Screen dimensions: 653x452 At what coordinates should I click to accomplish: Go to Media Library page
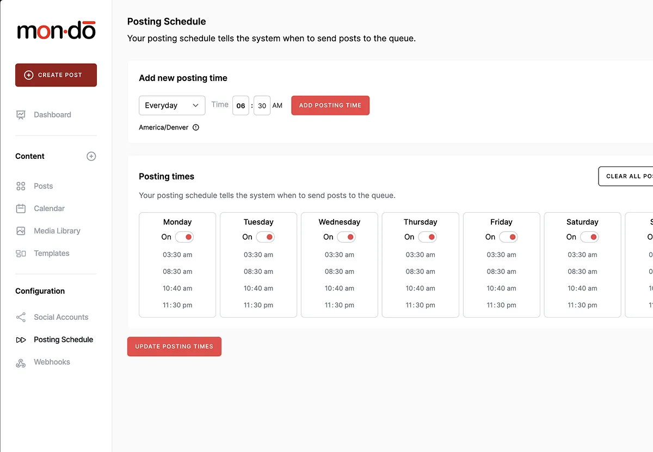[x=57, y=231]
